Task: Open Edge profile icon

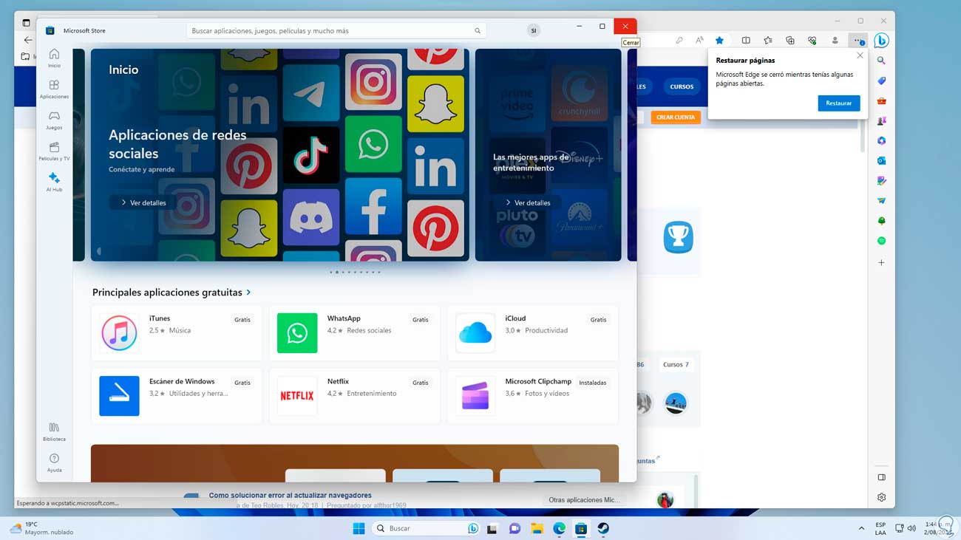Action: click(x=835, y=41)
